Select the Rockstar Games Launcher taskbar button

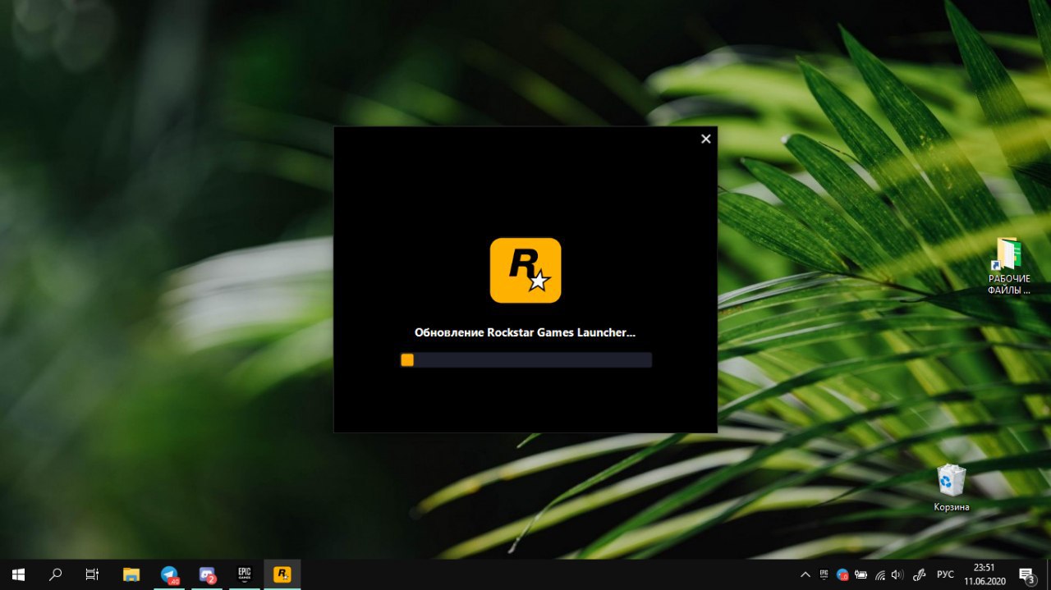click(x=282, y=574)
